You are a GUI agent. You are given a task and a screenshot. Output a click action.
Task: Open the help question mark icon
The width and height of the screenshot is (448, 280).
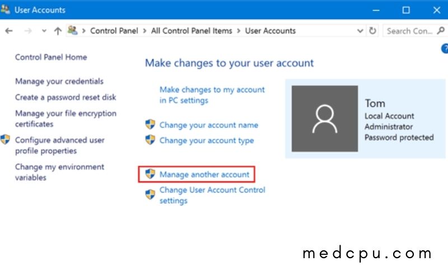445,48
